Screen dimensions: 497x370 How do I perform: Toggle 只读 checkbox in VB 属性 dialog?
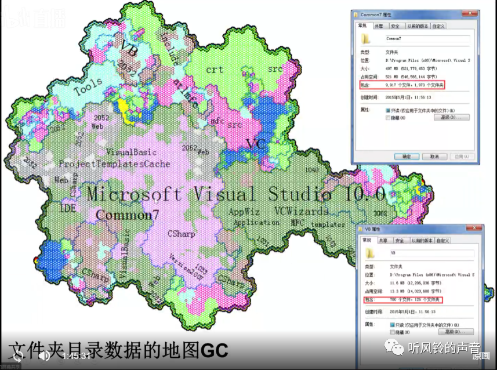pyautogui.click(x=392, y=325)
